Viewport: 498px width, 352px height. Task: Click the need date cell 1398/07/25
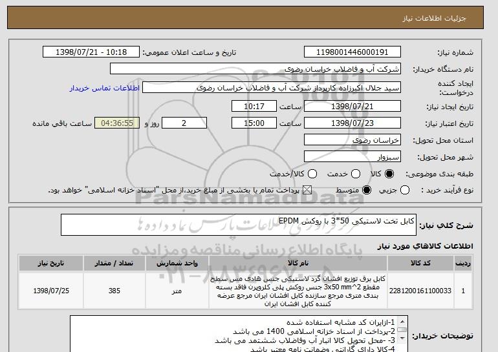pos(51,291)
